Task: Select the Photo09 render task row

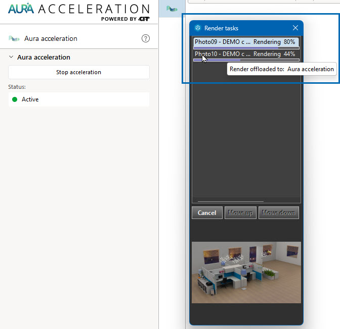Action: click(246, 42)
